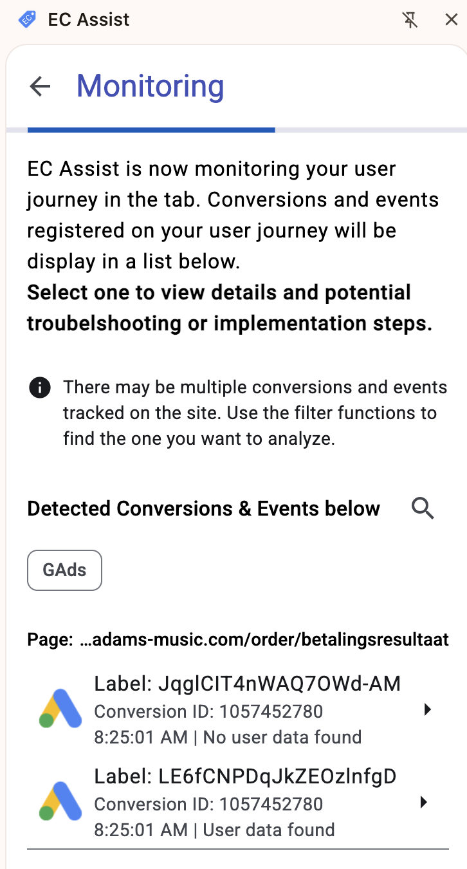Open search with the magnifier icon
Screen dimensions: 467x869
click(x=423, y=509)
